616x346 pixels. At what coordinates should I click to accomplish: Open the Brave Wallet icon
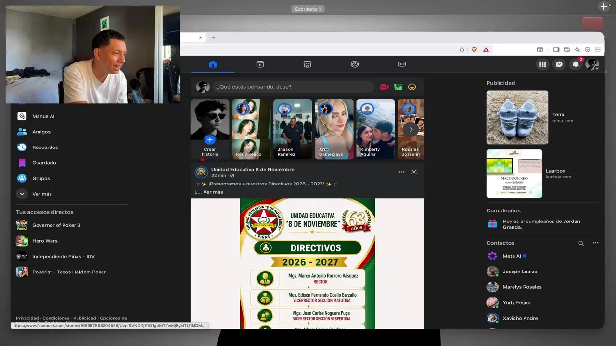tap(567, 49)
